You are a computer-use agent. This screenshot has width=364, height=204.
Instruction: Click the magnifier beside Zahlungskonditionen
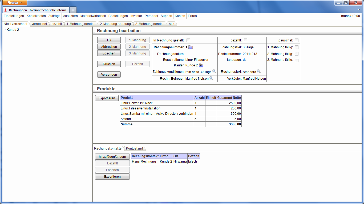(x=214, y=71)
